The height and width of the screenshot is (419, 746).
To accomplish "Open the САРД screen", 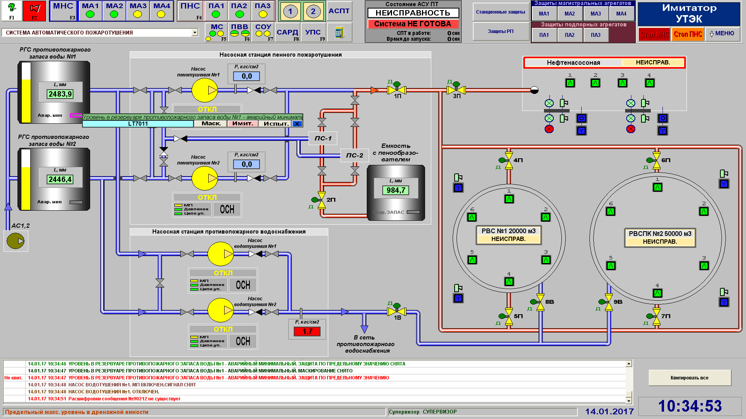I will [x=288, y=33].
